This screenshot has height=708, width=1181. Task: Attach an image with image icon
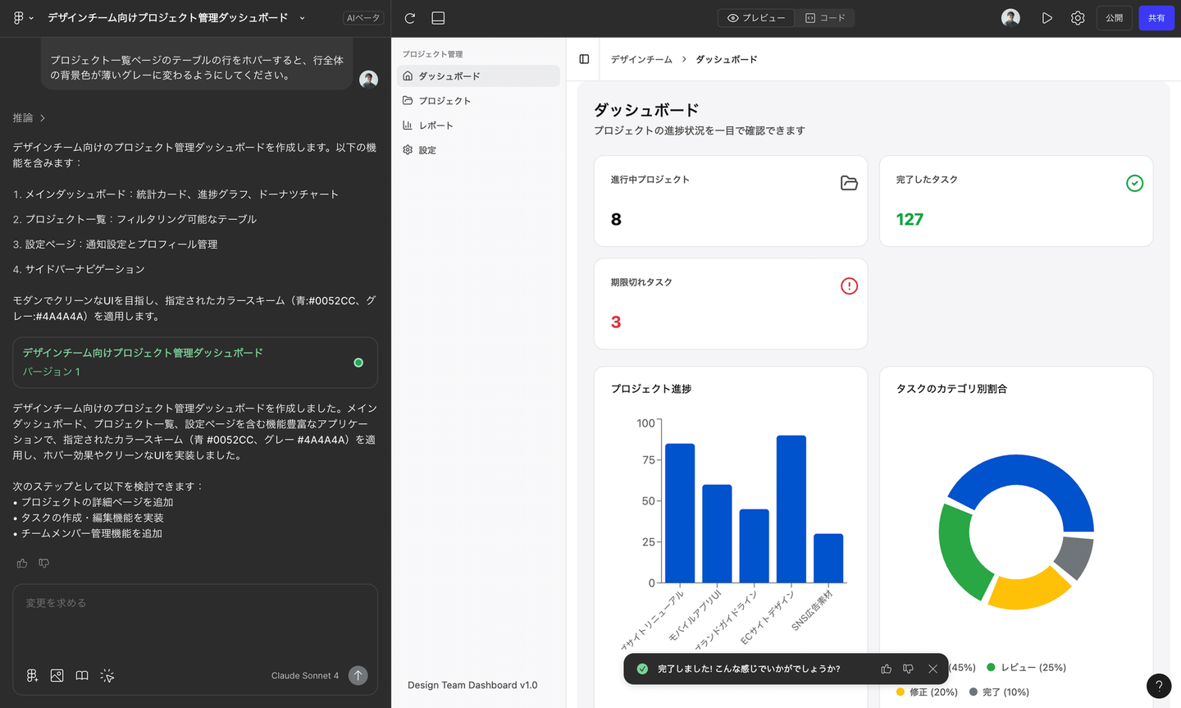coord(57,675)
